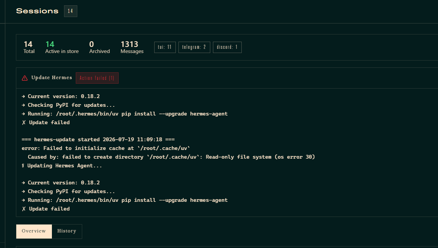
Task: Click the first Checking PyPI for updates line
Action: [x=68, y=105]
